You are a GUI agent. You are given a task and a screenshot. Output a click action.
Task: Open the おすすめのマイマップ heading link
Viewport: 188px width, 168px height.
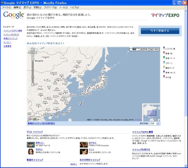pyautogui.click(x=90, y=160)
